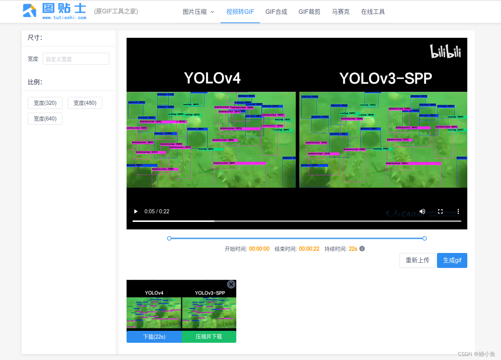Screen dimensions: 501x360
Task: Open video player more options menu
Action: coord(458,211)
